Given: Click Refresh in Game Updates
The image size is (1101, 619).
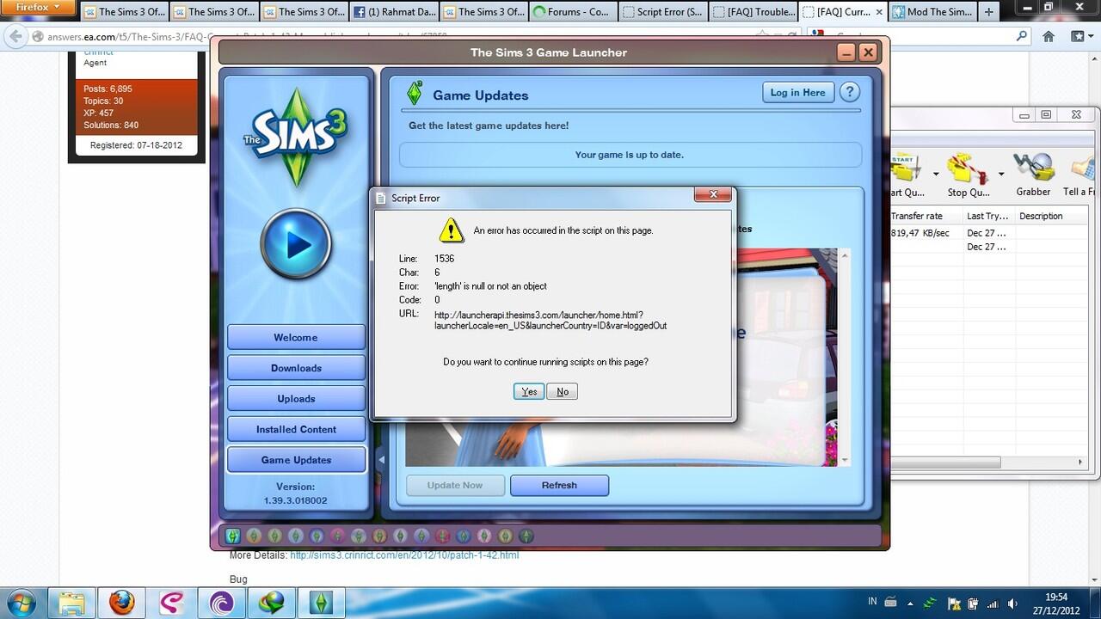Looking at the screenshot, I should (559, 485).
